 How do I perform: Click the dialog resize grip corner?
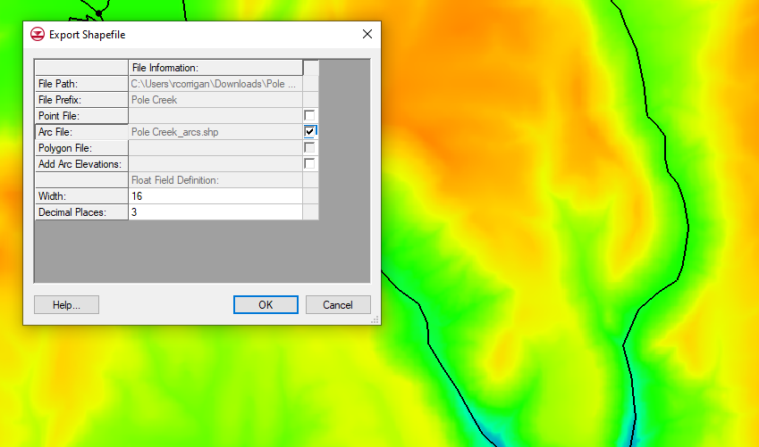tap(375, 320)
